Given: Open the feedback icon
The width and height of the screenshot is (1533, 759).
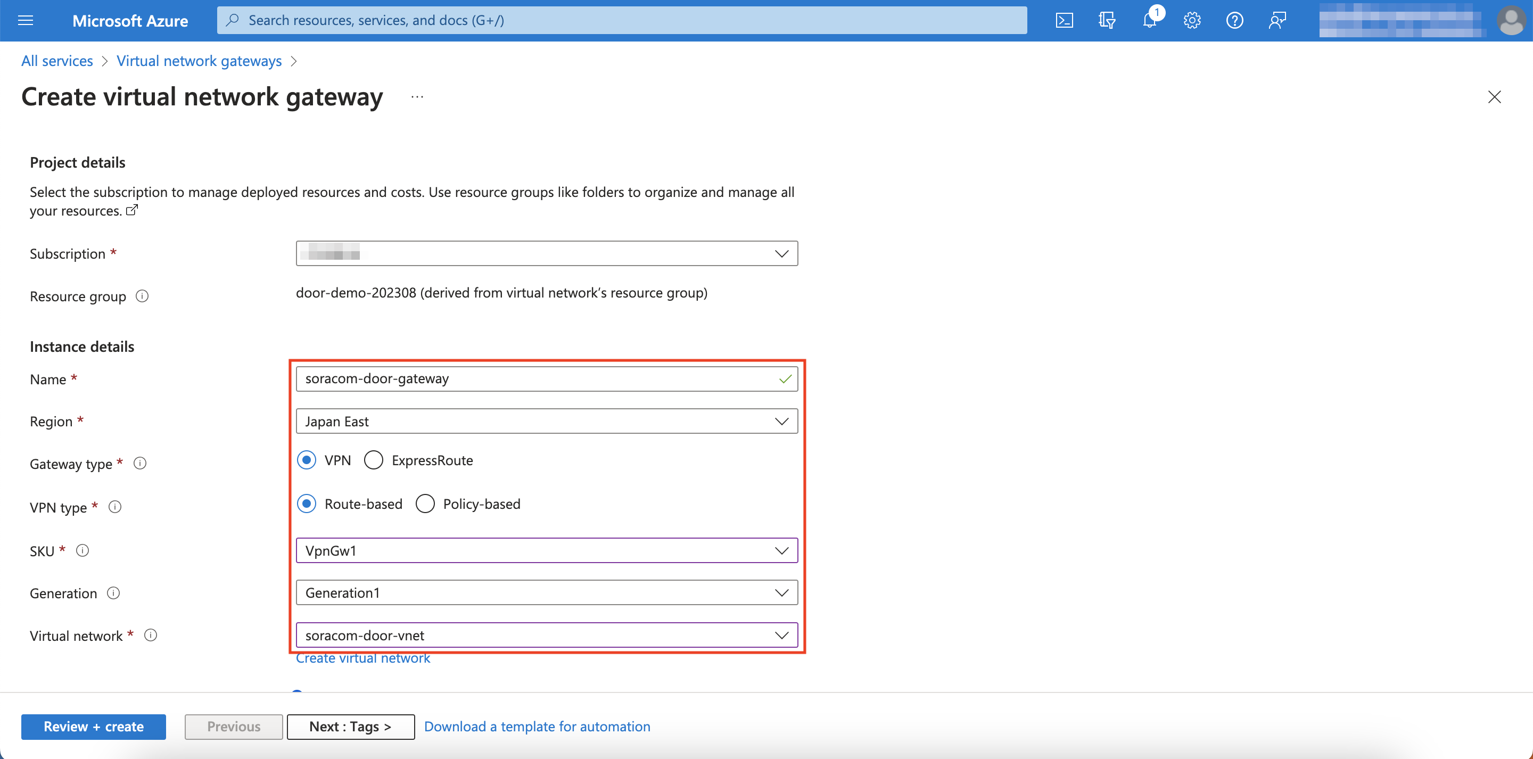Looking at the screenshot, I should pyautogui.click(x=1277, y=20).
